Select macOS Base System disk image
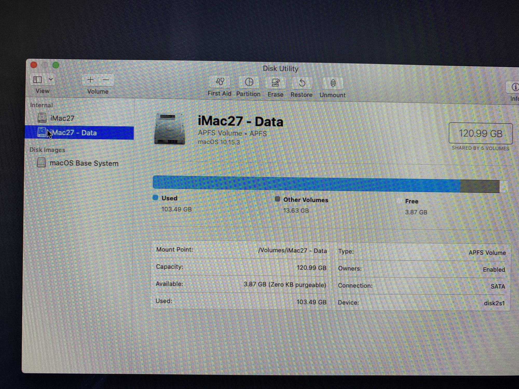Screen dimensions: 519x389 84,163
